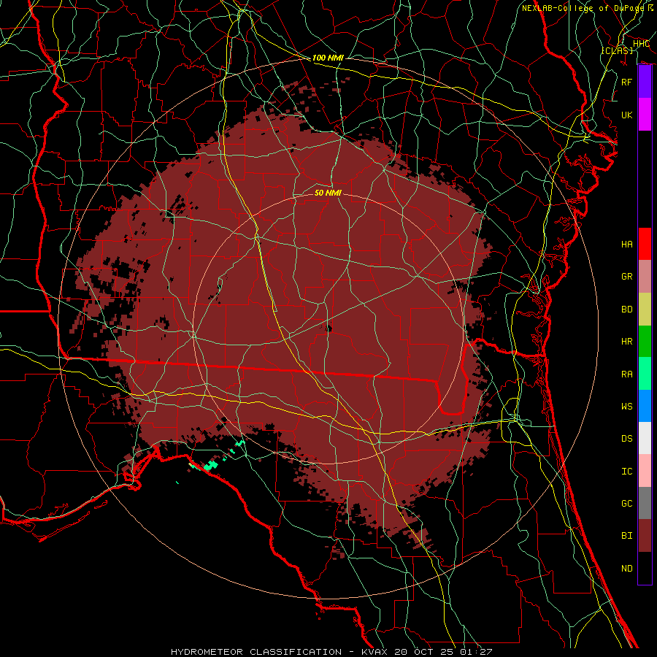The image size is (657, 657).
Task: Click the 100 NMI range ring label
Action: 328,58
